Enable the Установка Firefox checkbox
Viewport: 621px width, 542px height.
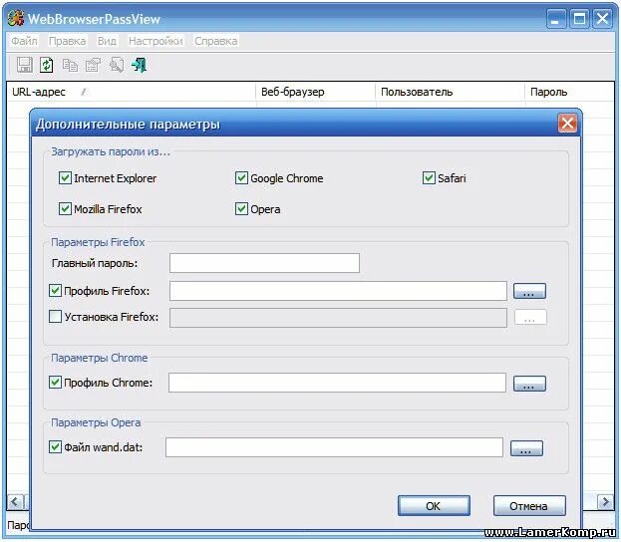[x=55, y=317]
